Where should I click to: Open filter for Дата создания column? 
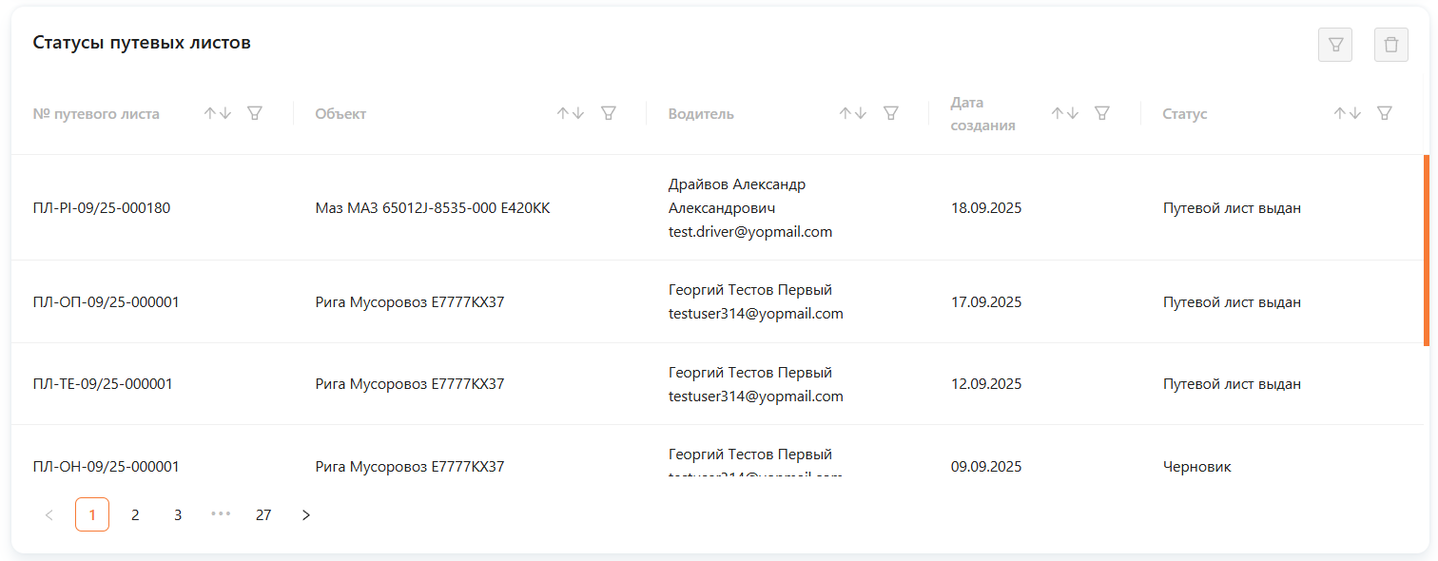pos(1102,113)
